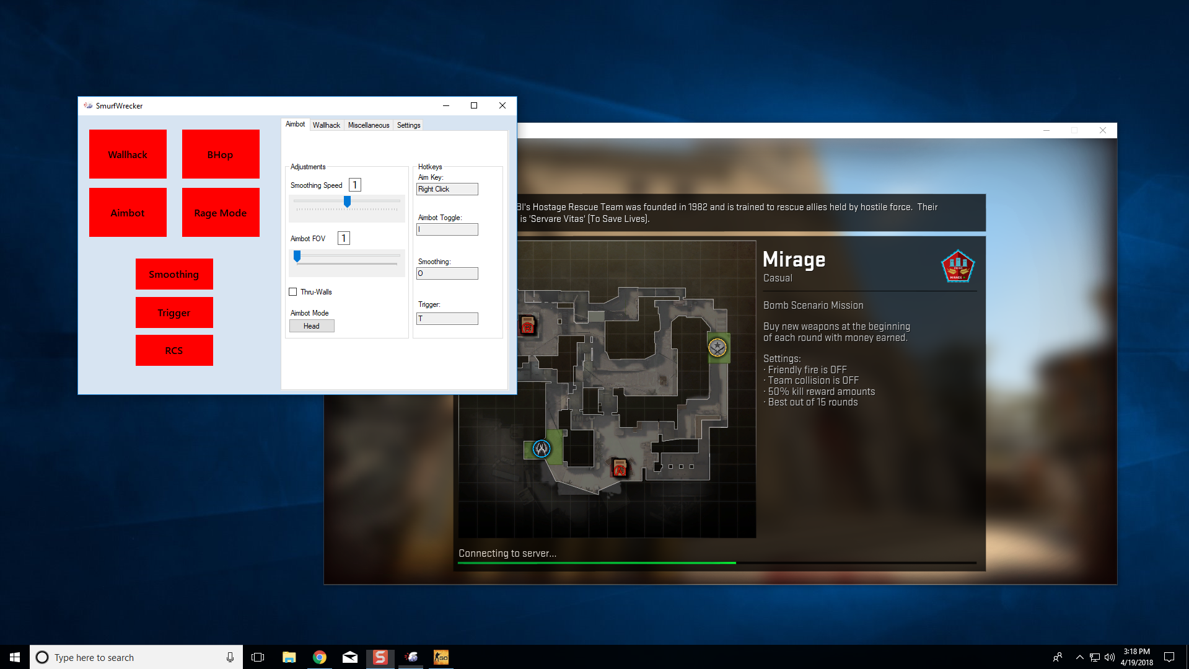Switch to the Wallhack tab
1189x669 pixels.
pos(327,125)
